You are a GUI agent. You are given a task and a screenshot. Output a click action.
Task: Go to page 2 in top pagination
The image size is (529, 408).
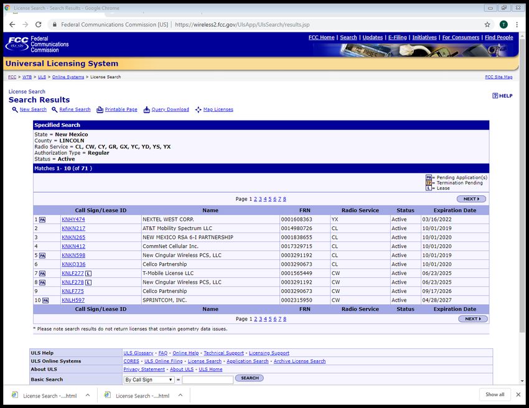pyautogui.click(x=255, y=199)
